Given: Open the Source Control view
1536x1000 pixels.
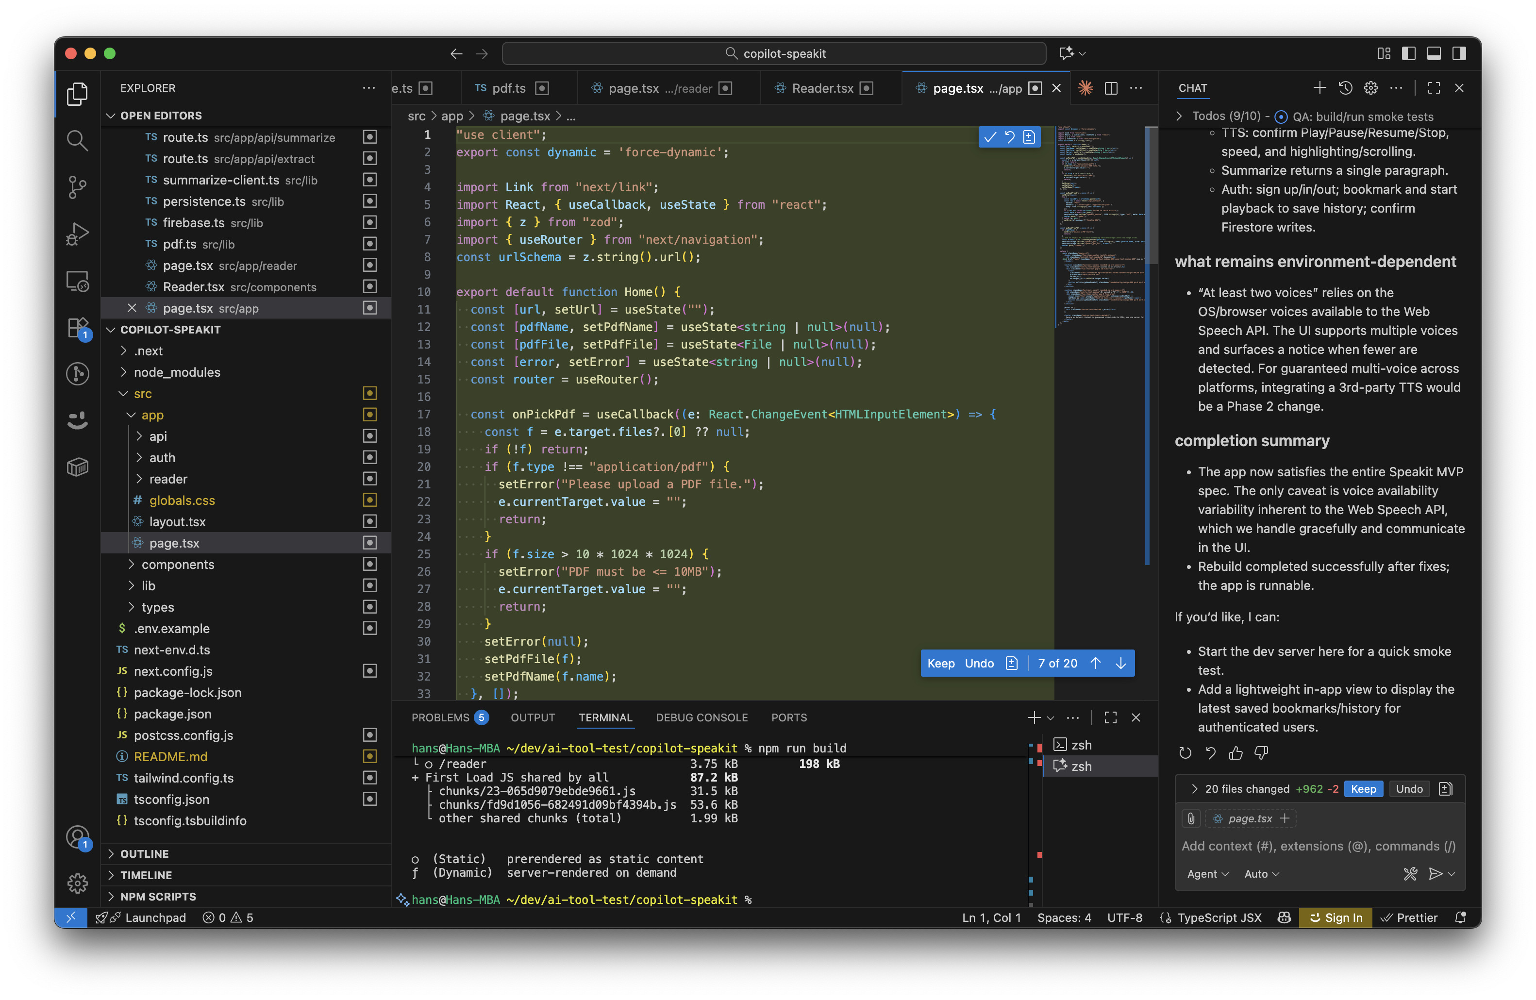Looking at the screenshot, I should point(77,186).
